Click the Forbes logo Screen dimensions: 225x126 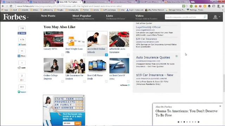pyautogui.click(x=14, y=17)
